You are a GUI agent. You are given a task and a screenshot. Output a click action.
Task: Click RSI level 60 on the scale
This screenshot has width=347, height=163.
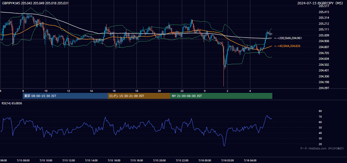point(320,122)
